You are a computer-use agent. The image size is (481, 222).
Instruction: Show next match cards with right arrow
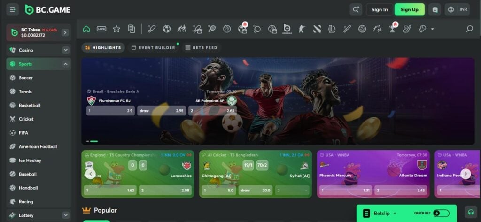[x=465, y=174]
